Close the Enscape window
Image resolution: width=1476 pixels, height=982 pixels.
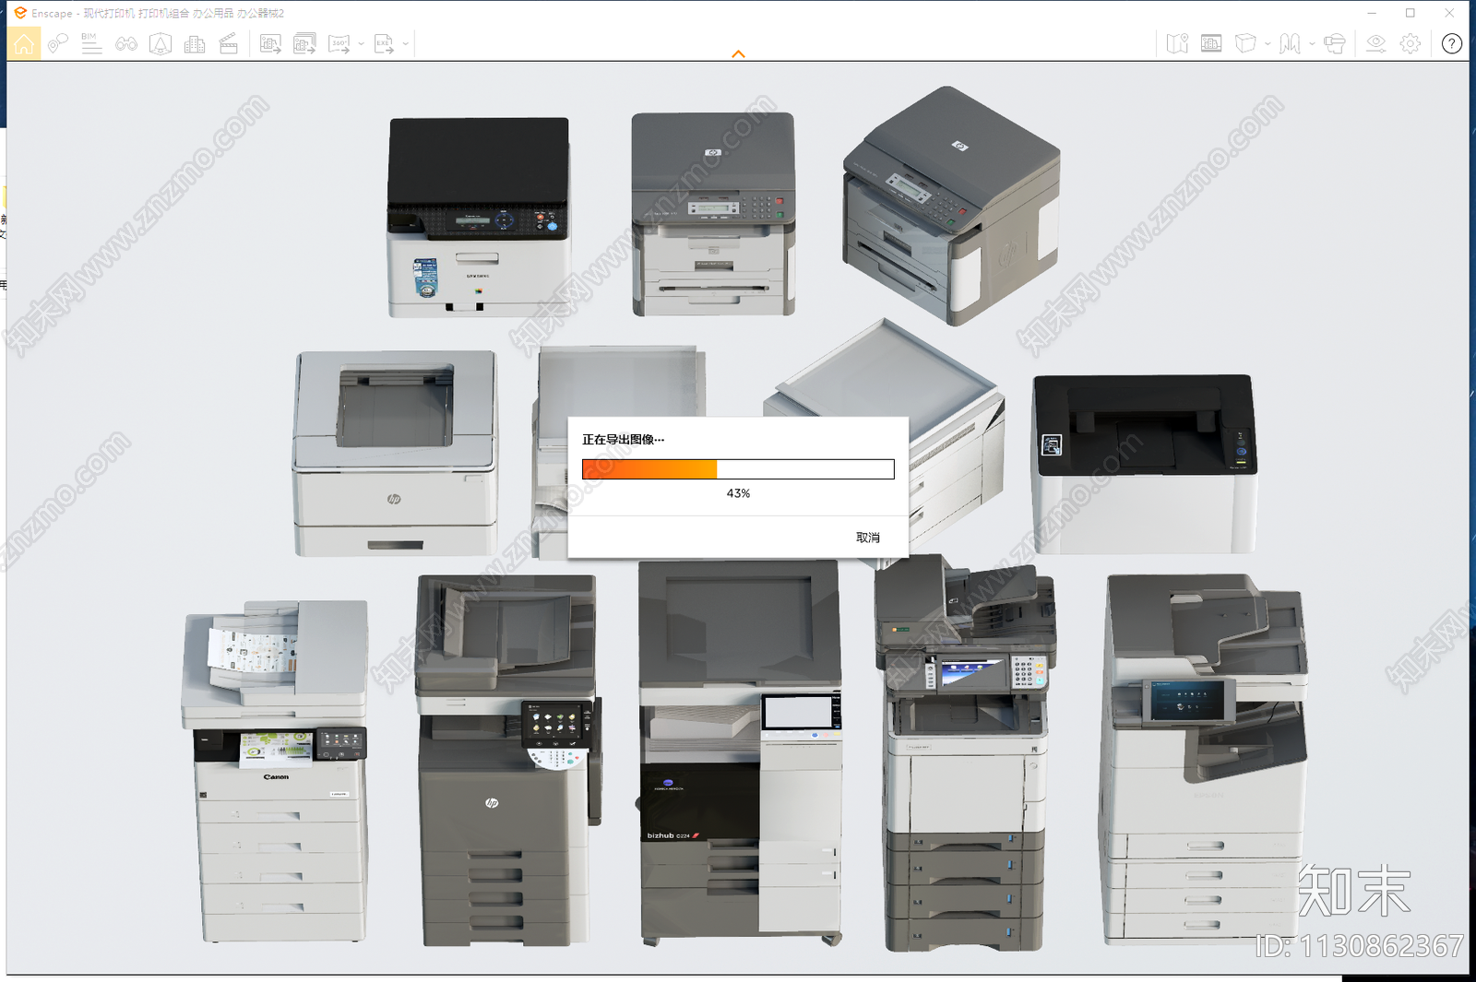1449,13
